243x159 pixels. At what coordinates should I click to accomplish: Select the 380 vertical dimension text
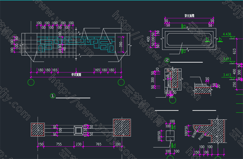point(121,45)
